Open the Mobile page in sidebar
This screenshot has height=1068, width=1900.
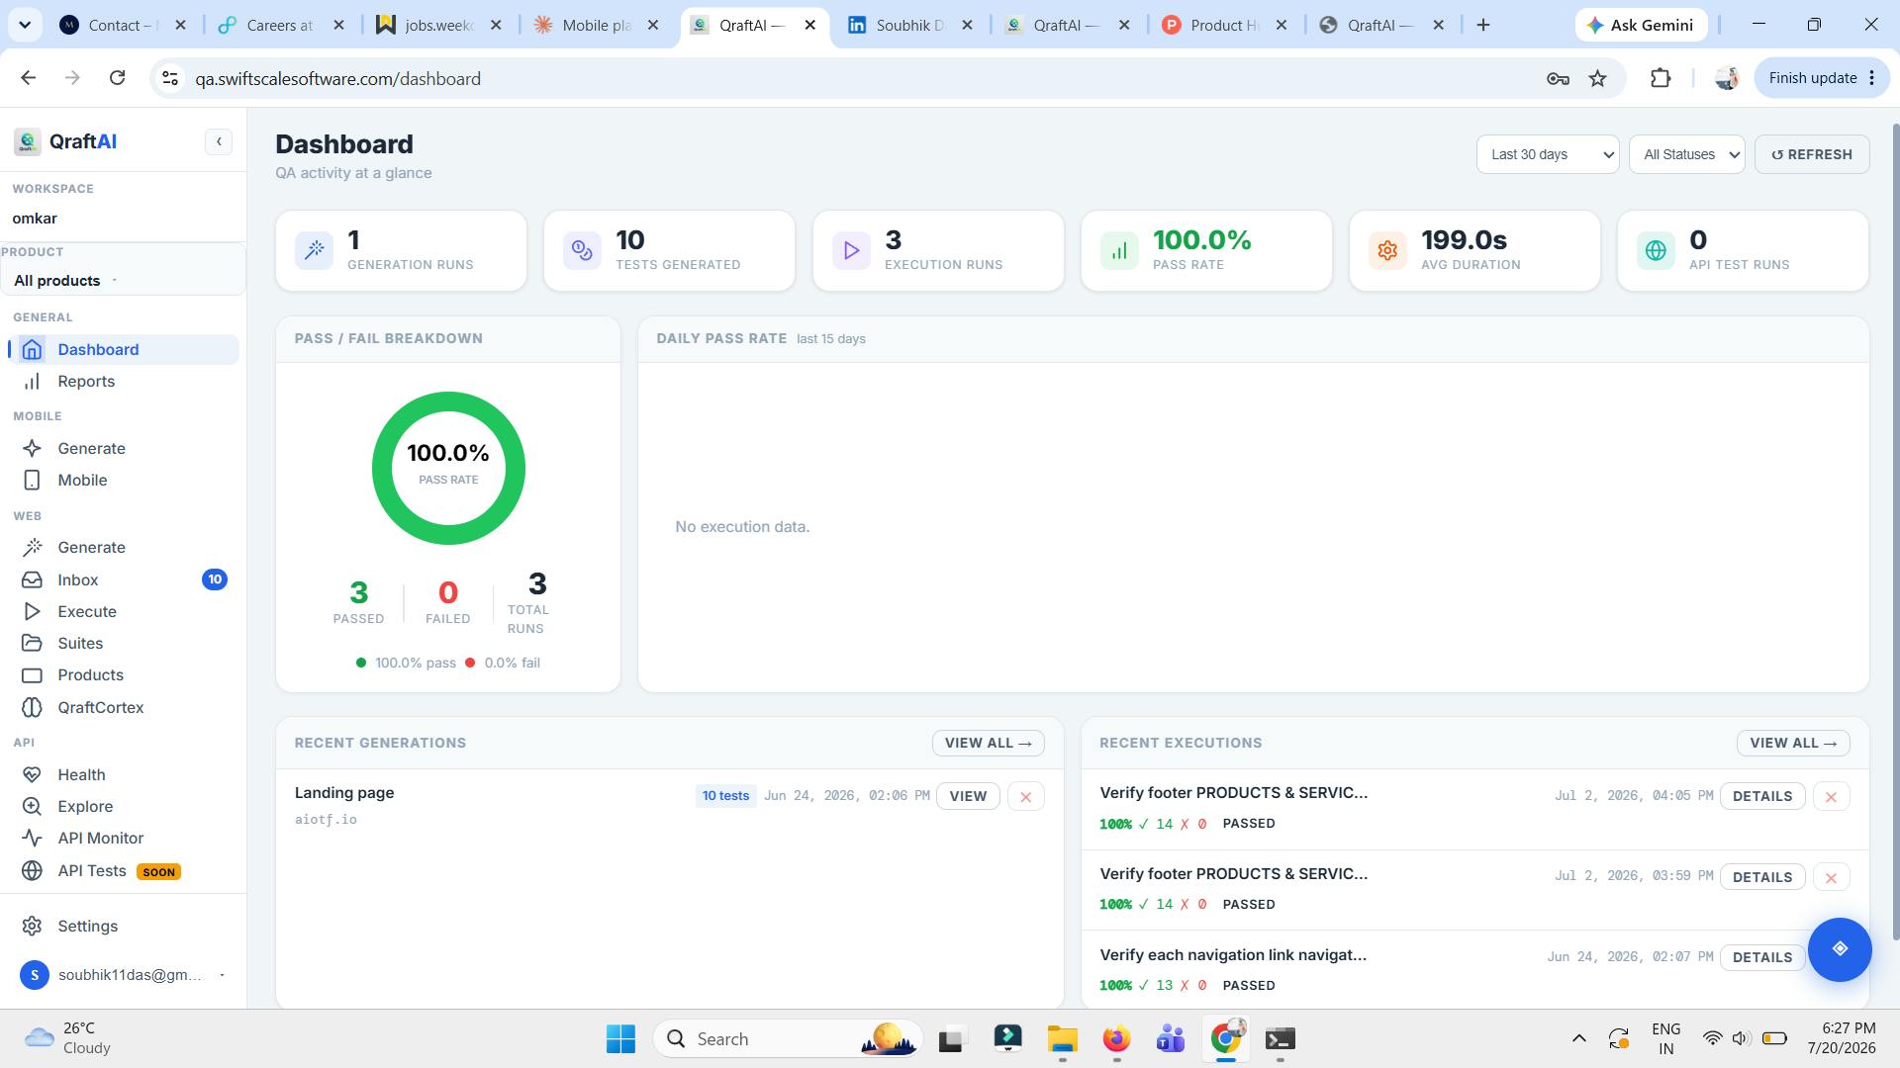point(124,480)
